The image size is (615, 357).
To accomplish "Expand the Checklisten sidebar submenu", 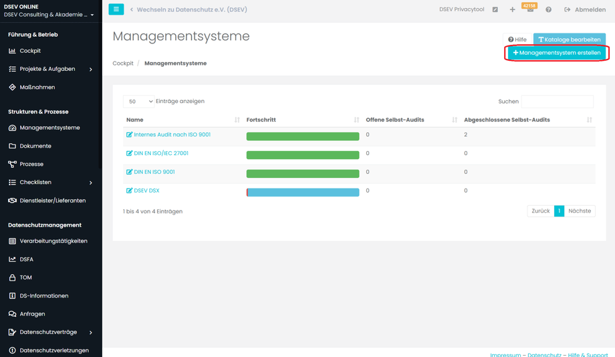I will pyautogui.click(x=91, y=183).
